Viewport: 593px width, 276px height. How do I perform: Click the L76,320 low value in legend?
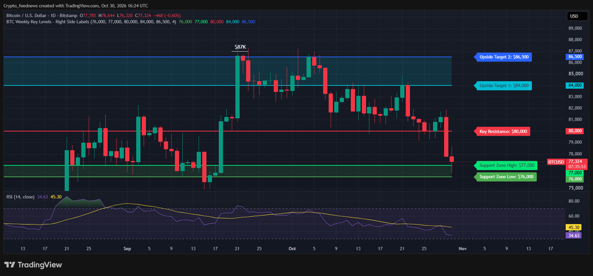click(x=125, y=16)
